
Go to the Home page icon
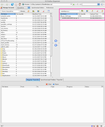pyautogui.click(x=20, y=4)
